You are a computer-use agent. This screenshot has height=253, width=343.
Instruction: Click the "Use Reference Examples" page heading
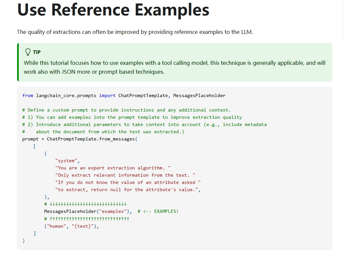click(113, 10)
